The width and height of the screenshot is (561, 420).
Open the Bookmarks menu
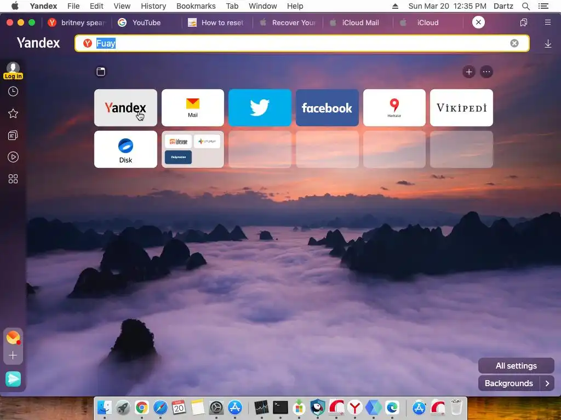coord(196,6)
